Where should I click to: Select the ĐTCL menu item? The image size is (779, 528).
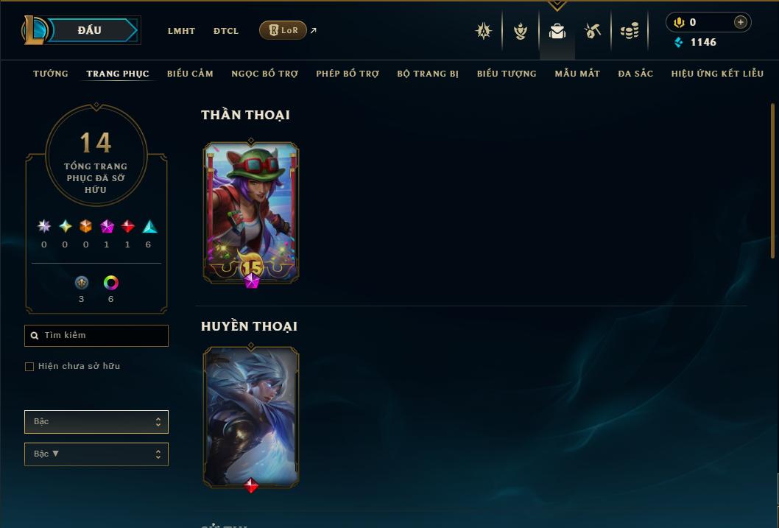pos(226,31)
